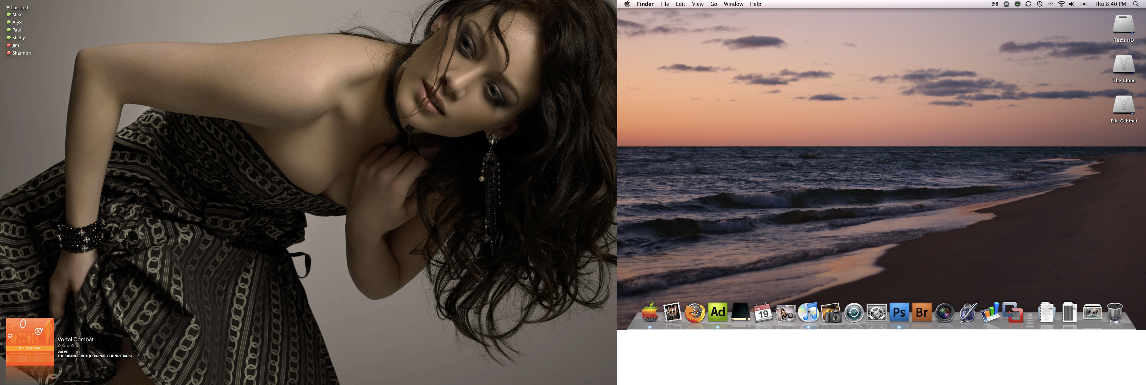Open the hooded character menu bar icon
This screenshot has width=1146, height=385.
(1006, 4)
